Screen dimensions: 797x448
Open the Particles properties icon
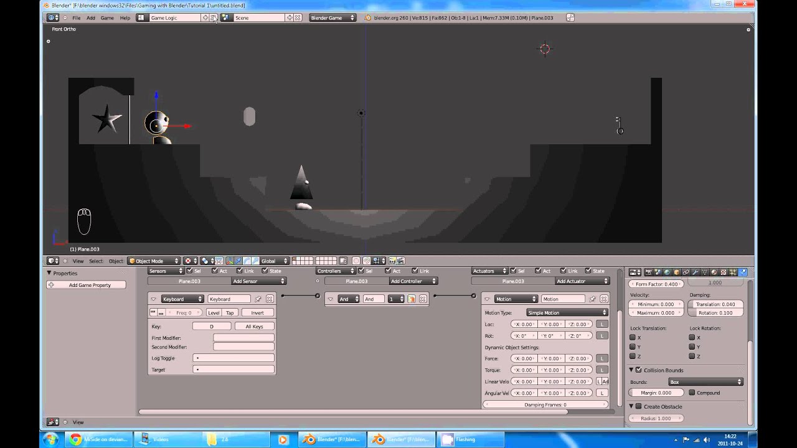[x=733, y=272]
